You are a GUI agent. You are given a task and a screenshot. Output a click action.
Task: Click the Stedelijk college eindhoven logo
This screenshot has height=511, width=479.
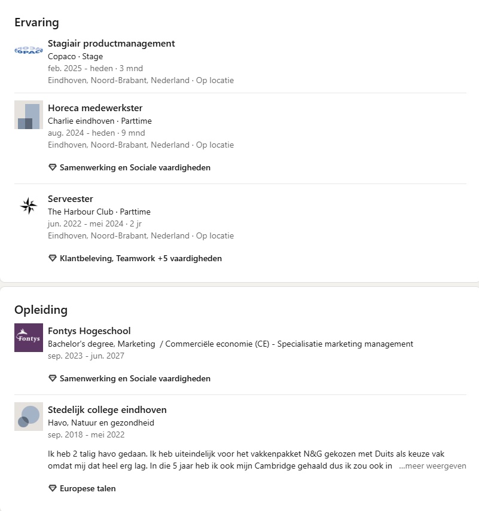(x=29, y=417)
